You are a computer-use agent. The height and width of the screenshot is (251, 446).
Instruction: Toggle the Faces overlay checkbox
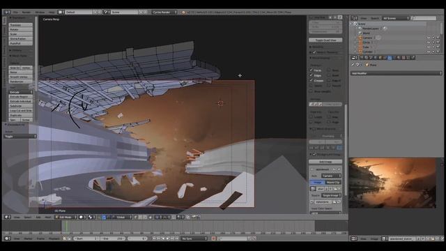[x=312, y=70]
